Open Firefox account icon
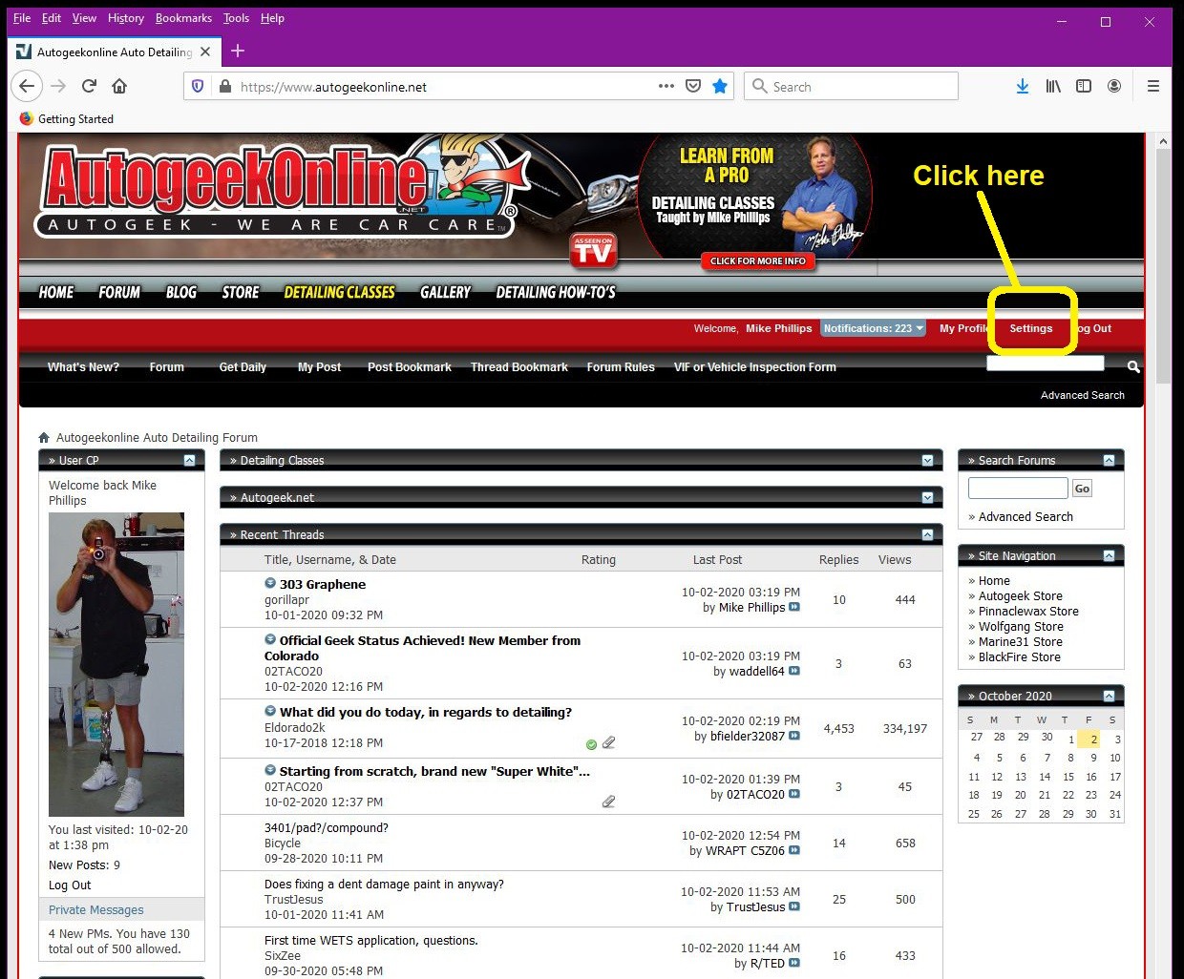This screenshot has height=979, width=1184. tap(1114, 86)
